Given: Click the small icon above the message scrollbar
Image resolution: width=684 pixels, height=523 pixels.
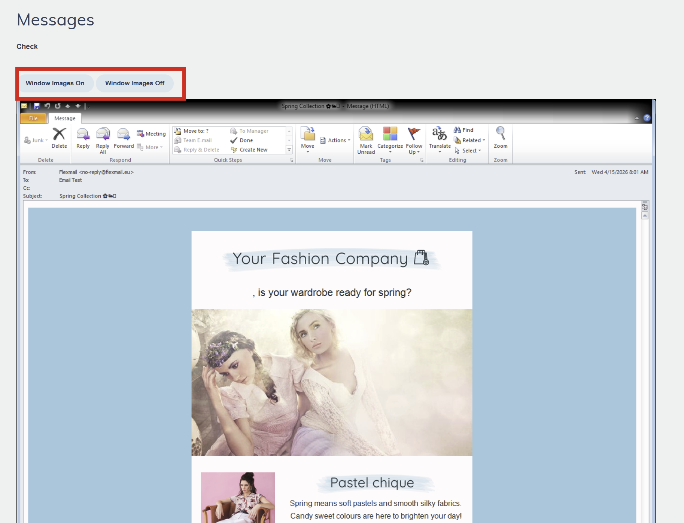Looking at the screenshot, I should point(645,207).
